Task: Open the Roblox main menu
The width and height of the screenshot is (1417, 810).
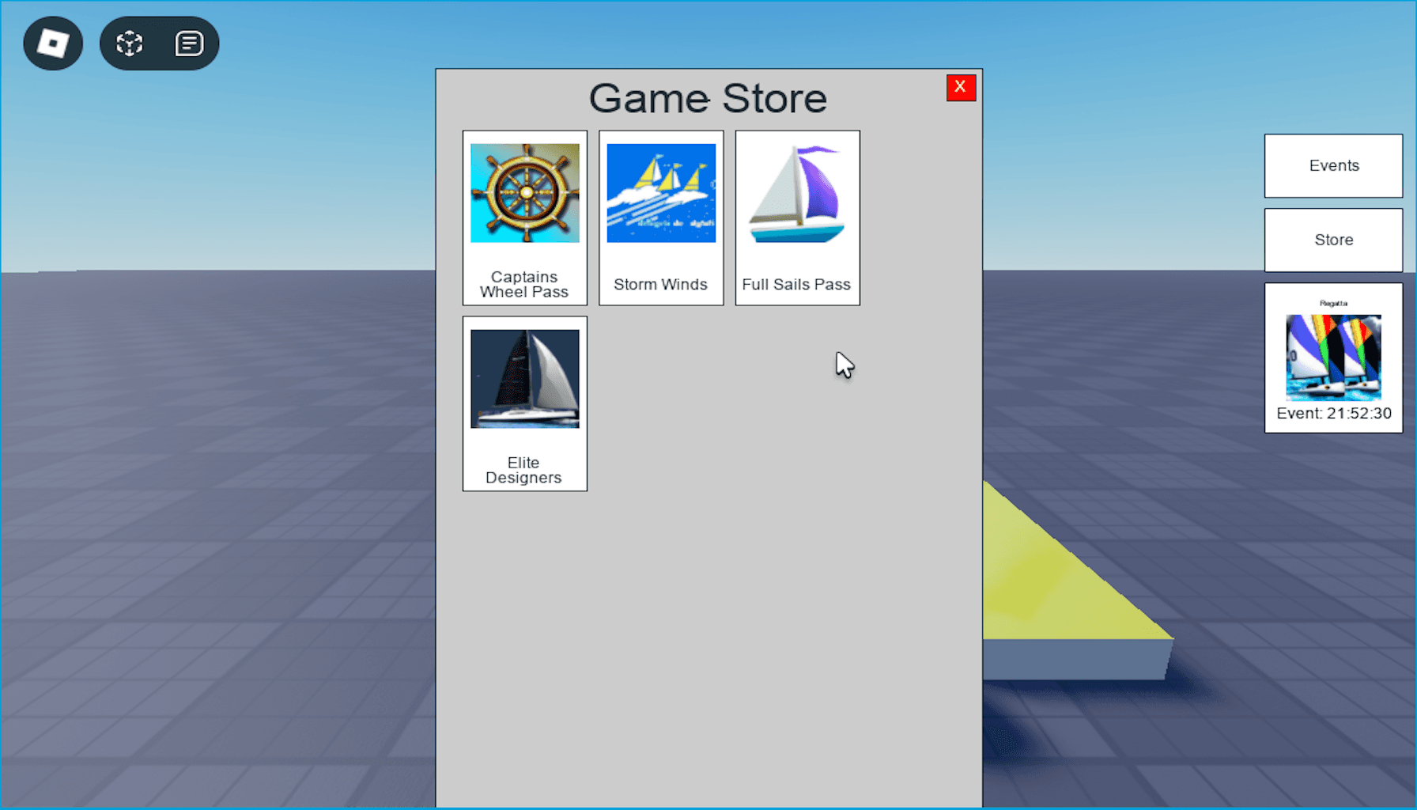Action: [53, 44]
